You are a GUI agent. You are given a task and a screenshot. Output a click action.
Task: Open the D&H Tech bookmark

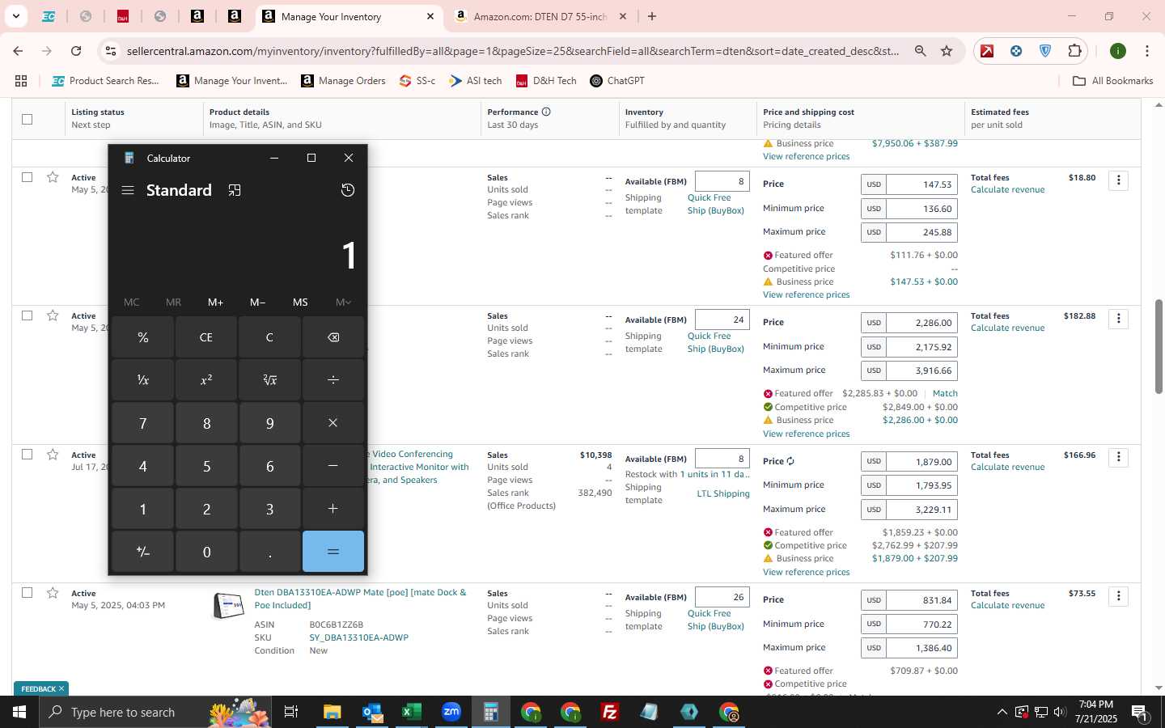tap(546, 81)
